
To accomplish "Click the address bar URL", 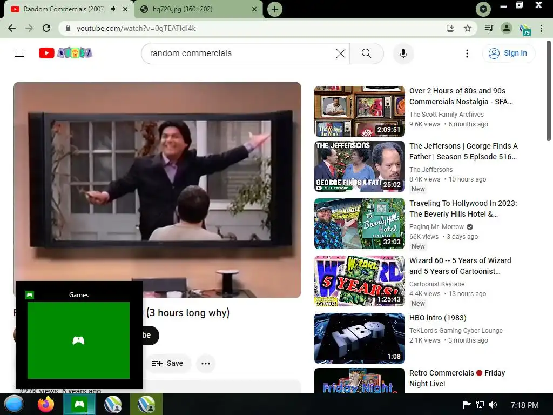I will (x=136, y=28).
